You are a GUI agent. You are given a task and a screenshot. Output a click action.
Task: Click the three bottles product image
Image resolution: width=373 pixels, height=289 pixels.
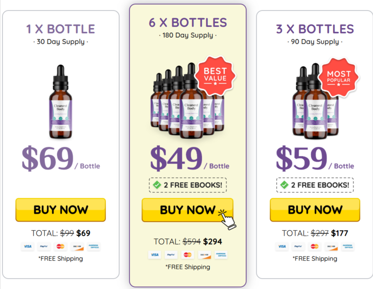(x=315, y=101)
